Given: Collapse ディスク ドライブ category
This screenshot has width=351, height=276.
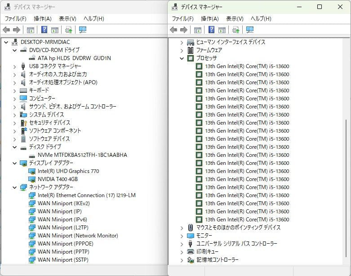Looking at the screenshot, I should [x=14, y=147].
